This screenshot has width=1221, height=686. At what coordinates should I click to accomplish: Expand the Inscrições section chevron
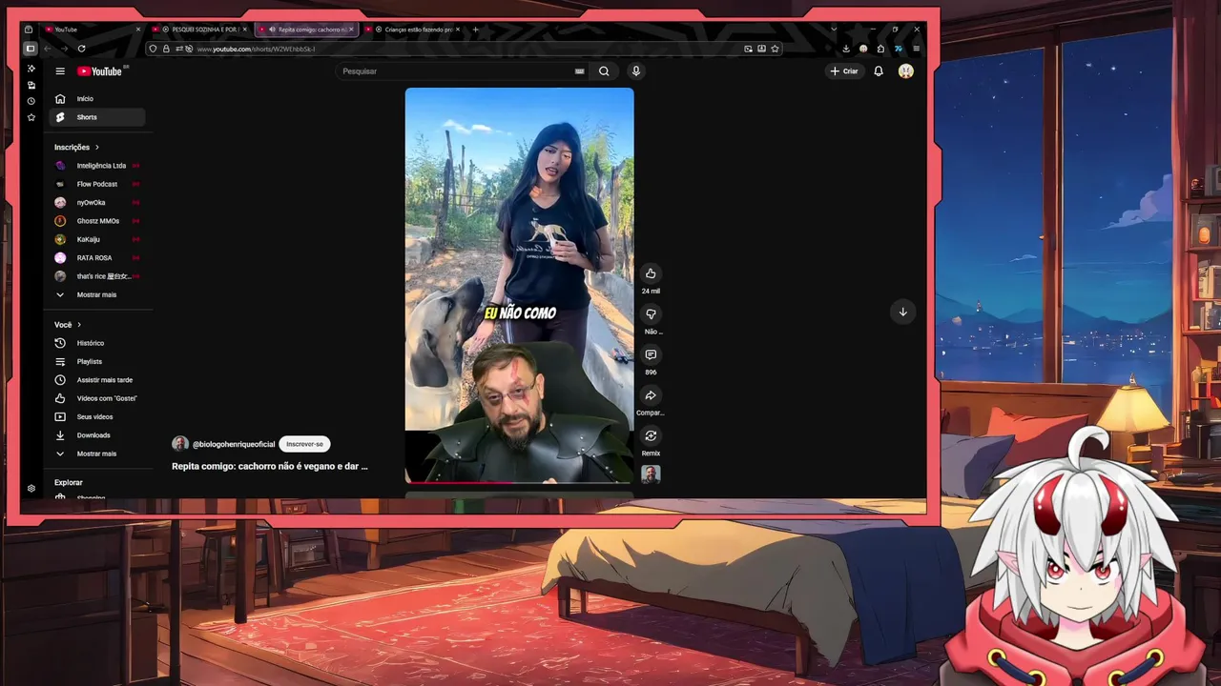(x=96, y=148)
